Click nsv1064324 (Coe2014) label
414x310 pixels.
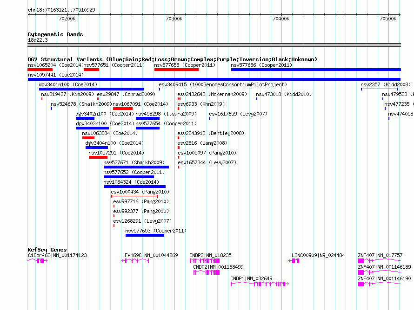[131, 182]
